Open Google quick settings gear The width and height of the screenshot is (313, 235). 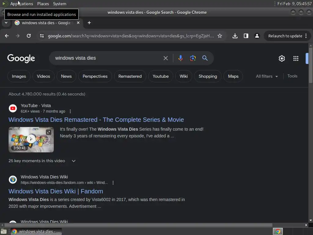click(x=282, y=58)
